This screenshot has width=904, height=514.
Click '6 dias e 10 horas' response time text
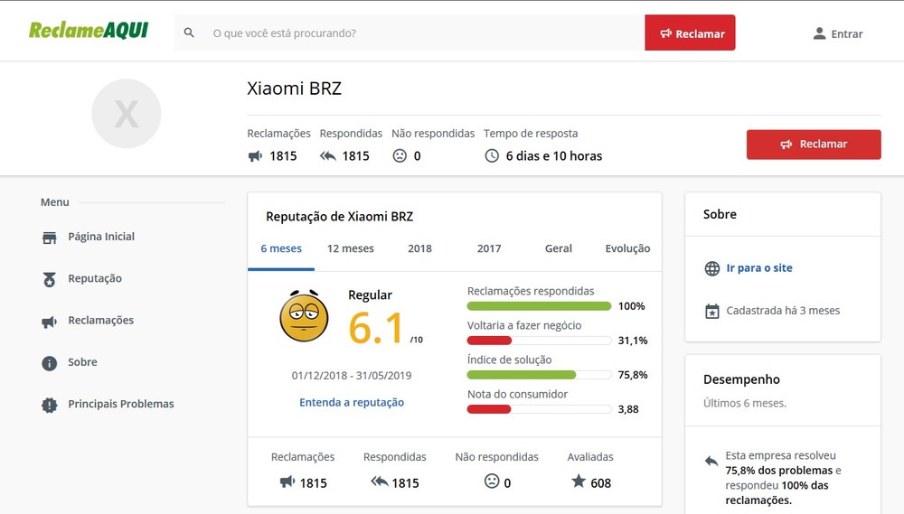(554, 156)
